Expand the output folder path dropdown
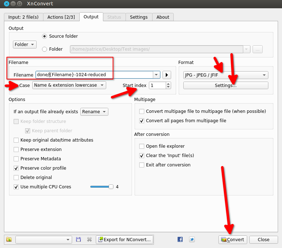 coord(246,49)
